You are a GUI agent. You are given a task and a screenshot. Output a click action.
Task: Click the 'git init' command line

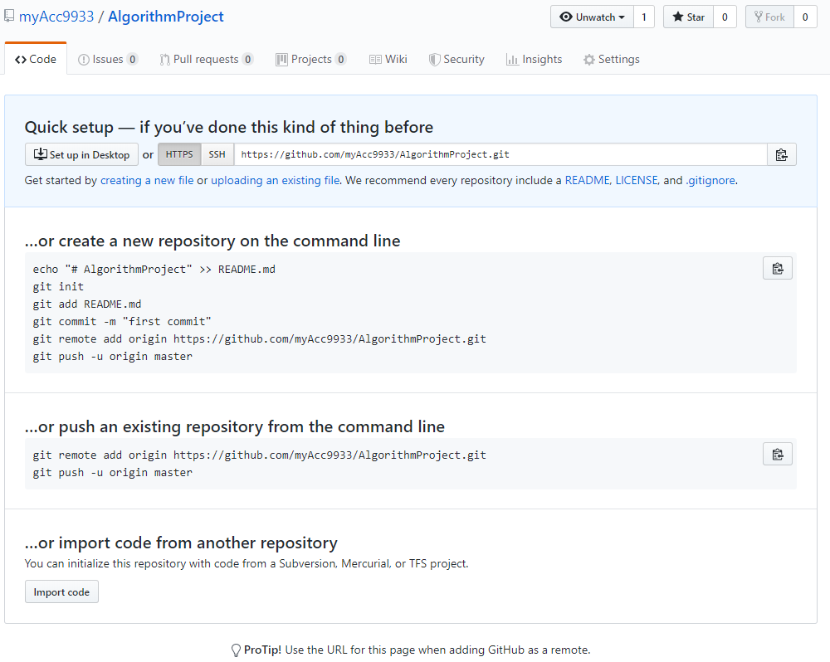(58, 287)
